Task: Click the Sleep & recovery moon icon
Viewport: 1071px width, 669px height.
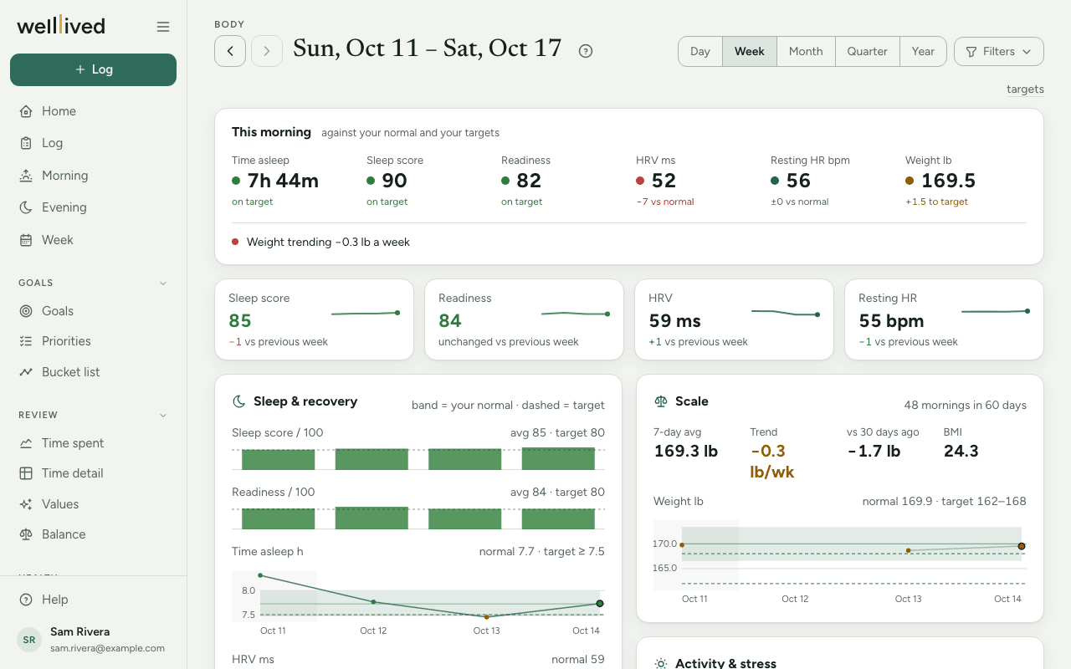Action: 238,401
